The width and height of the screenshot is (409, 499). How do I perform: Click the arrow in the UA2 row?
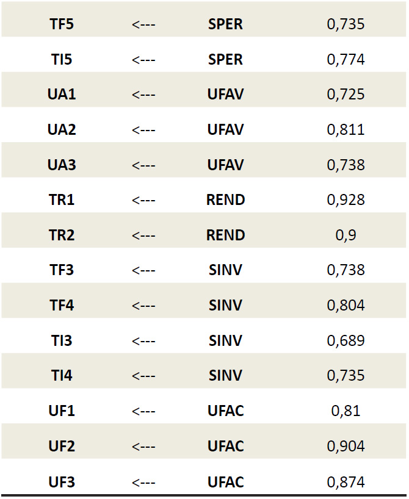click(x=143, y=130)
